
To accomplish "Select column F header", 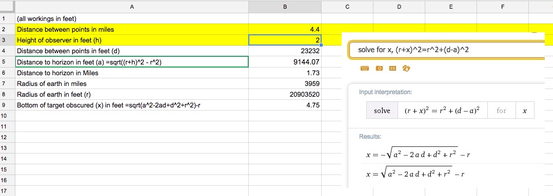I will 503,6.
